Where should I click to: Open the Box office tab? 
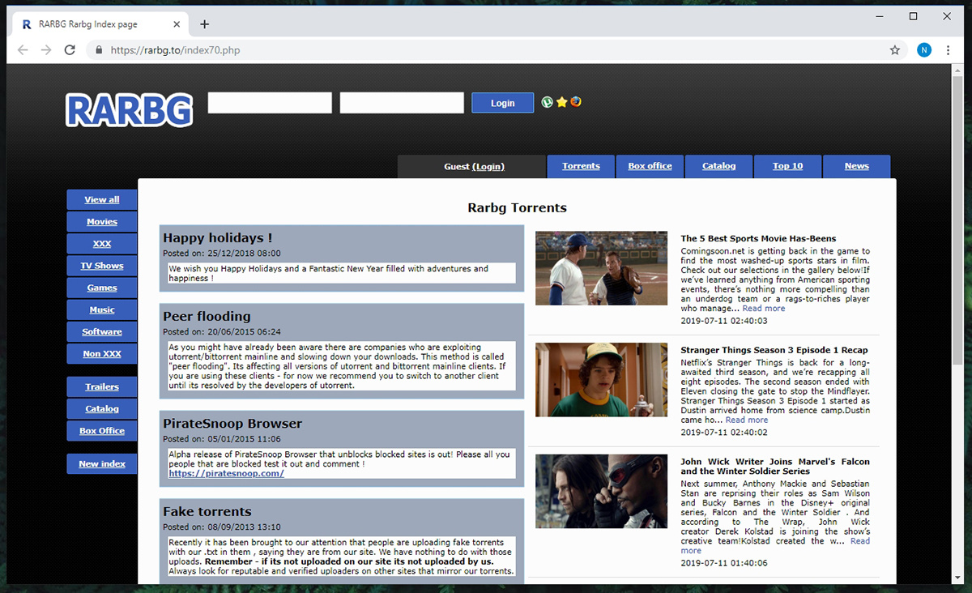[x=650, y=166]
